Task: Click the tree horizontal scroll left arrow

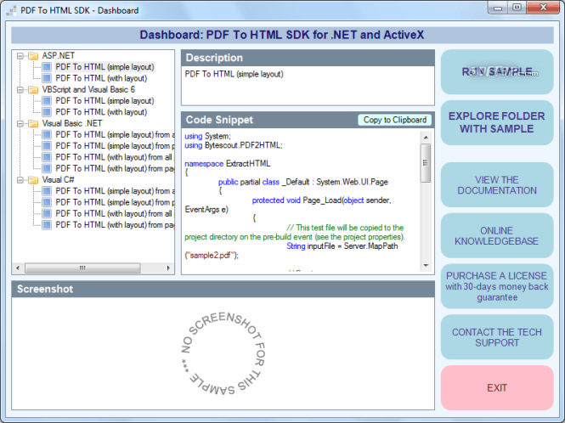Action: click(18, 268)
